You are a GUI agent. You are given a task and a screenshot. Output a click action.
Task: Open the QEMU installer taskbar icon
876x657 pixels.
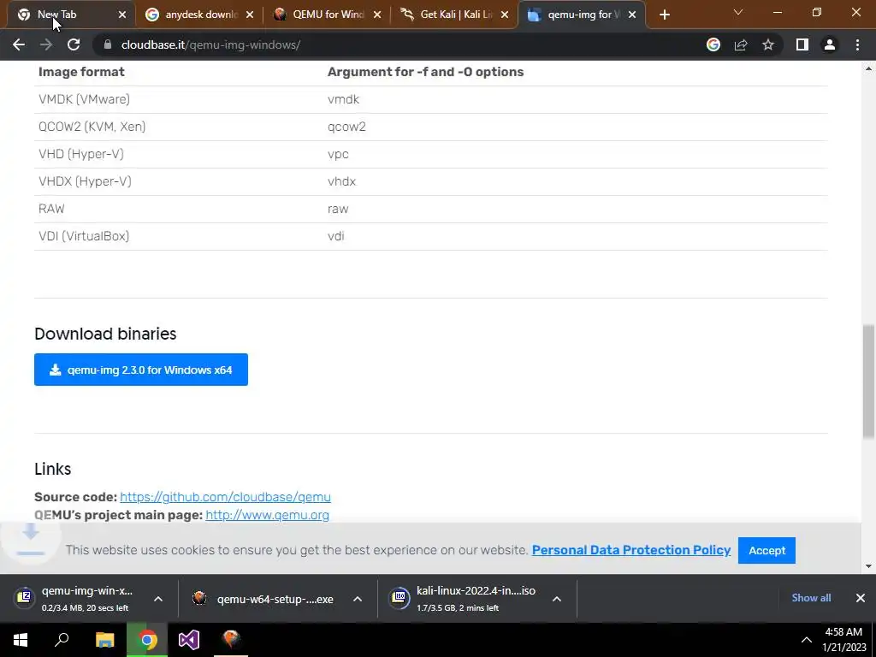tap(231, 640)
